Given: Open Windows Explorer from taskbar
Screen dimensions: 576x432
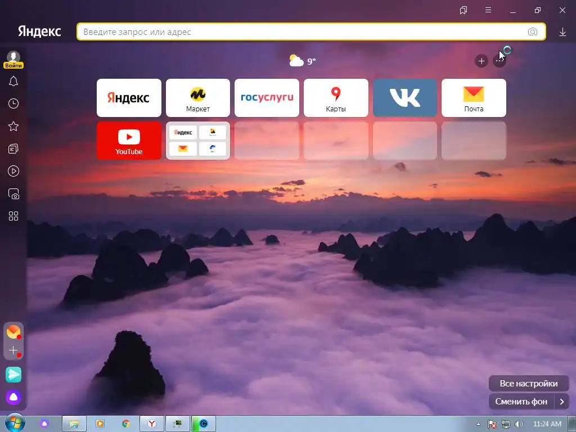Looking at the screenshot, I should (x=74, y=424).
